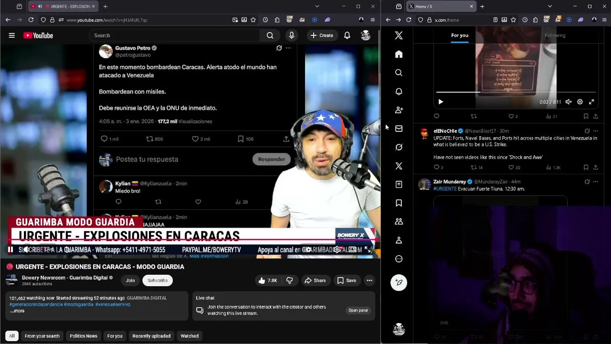Click the Join channel button
This screenshot has height=344, width=611.
(130, 280)
